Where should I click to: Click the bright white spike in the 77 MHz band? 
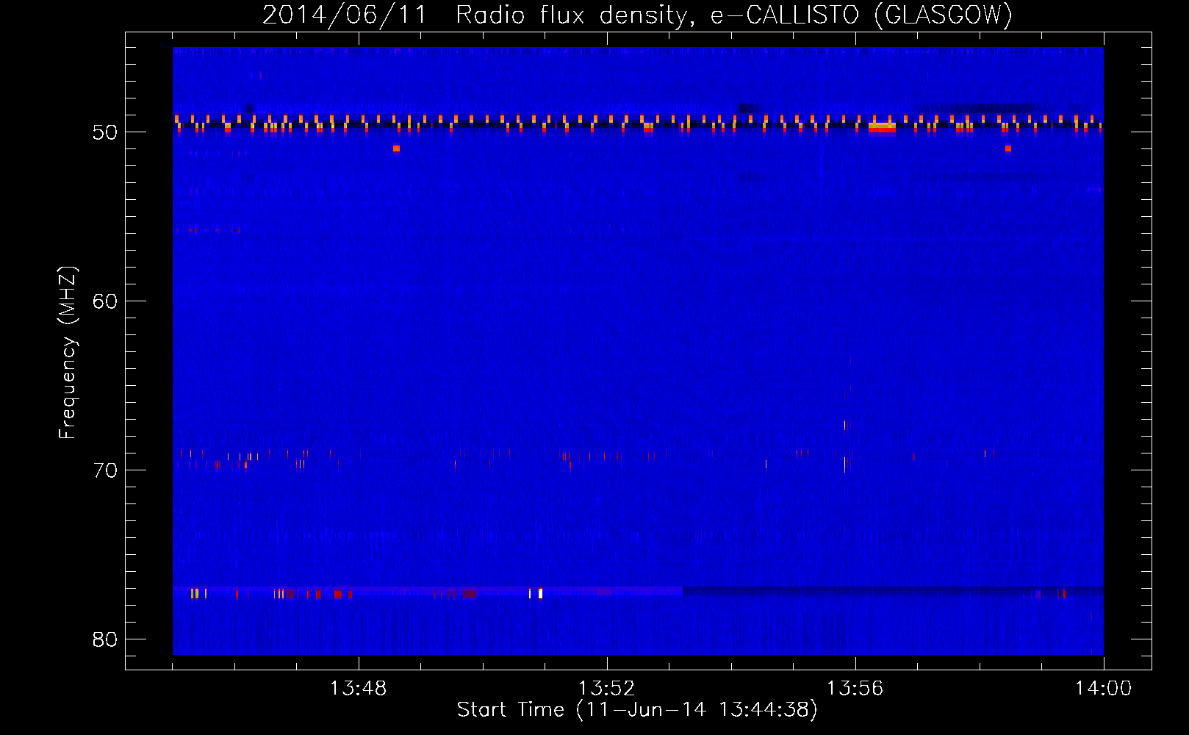coord(540,593)
